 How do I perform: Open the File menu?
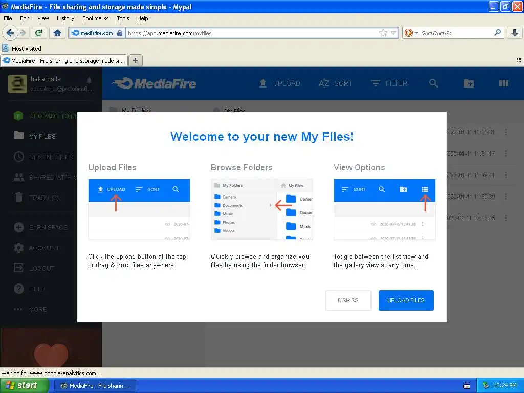click(x=8, y=18)
